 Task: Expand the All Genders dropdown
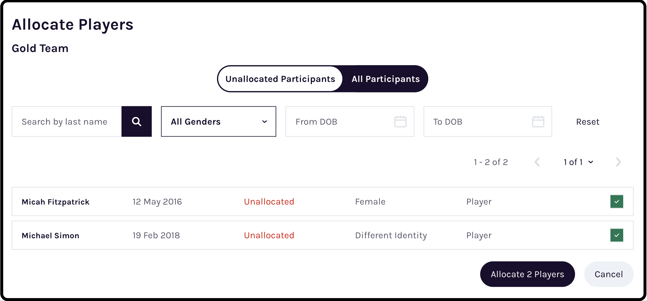218,121
